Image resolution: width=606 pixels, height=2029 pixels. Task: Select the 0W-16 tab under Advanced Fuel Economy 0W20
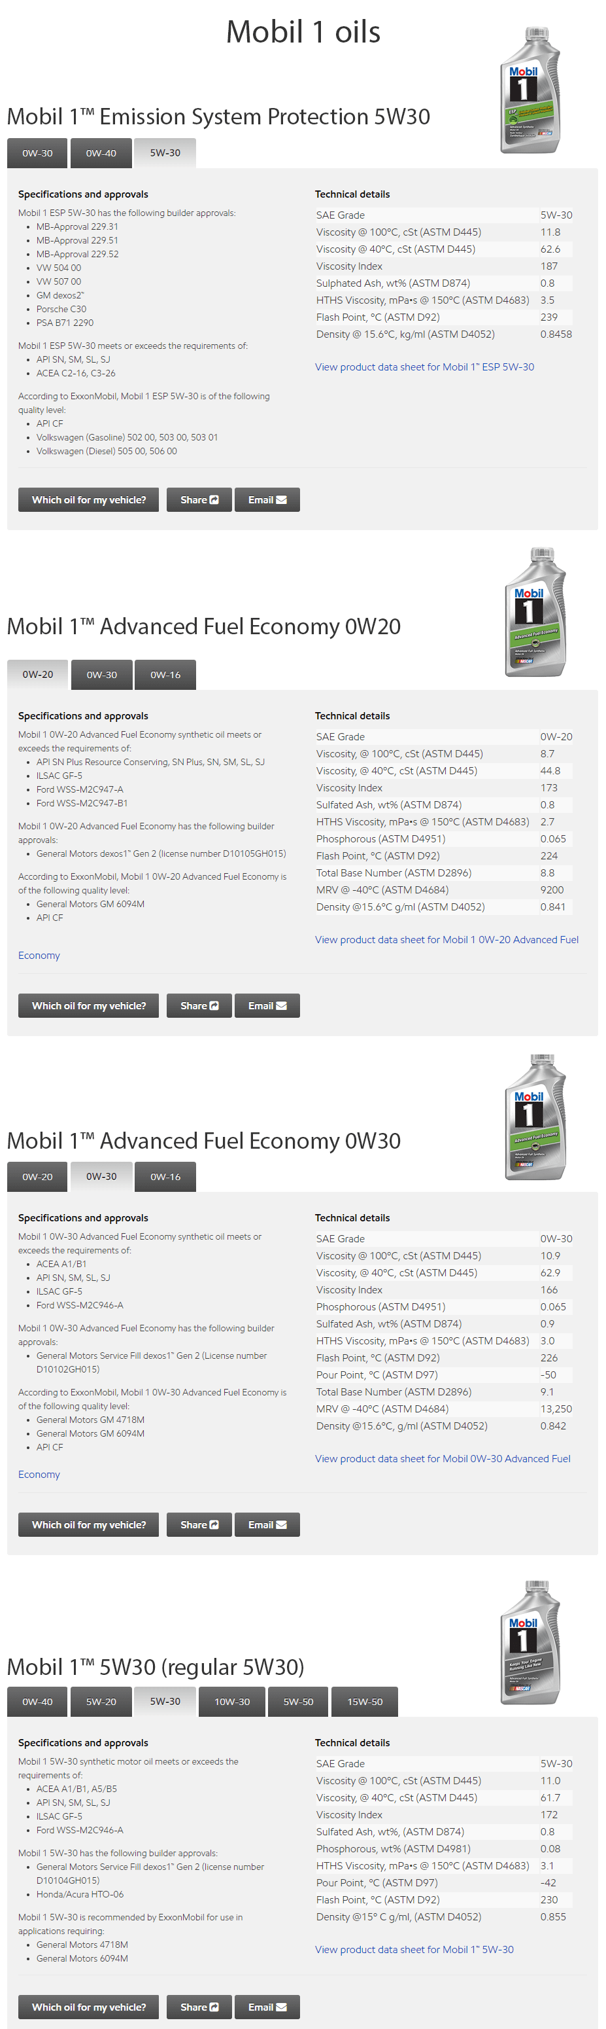click(x=165, y=674)
